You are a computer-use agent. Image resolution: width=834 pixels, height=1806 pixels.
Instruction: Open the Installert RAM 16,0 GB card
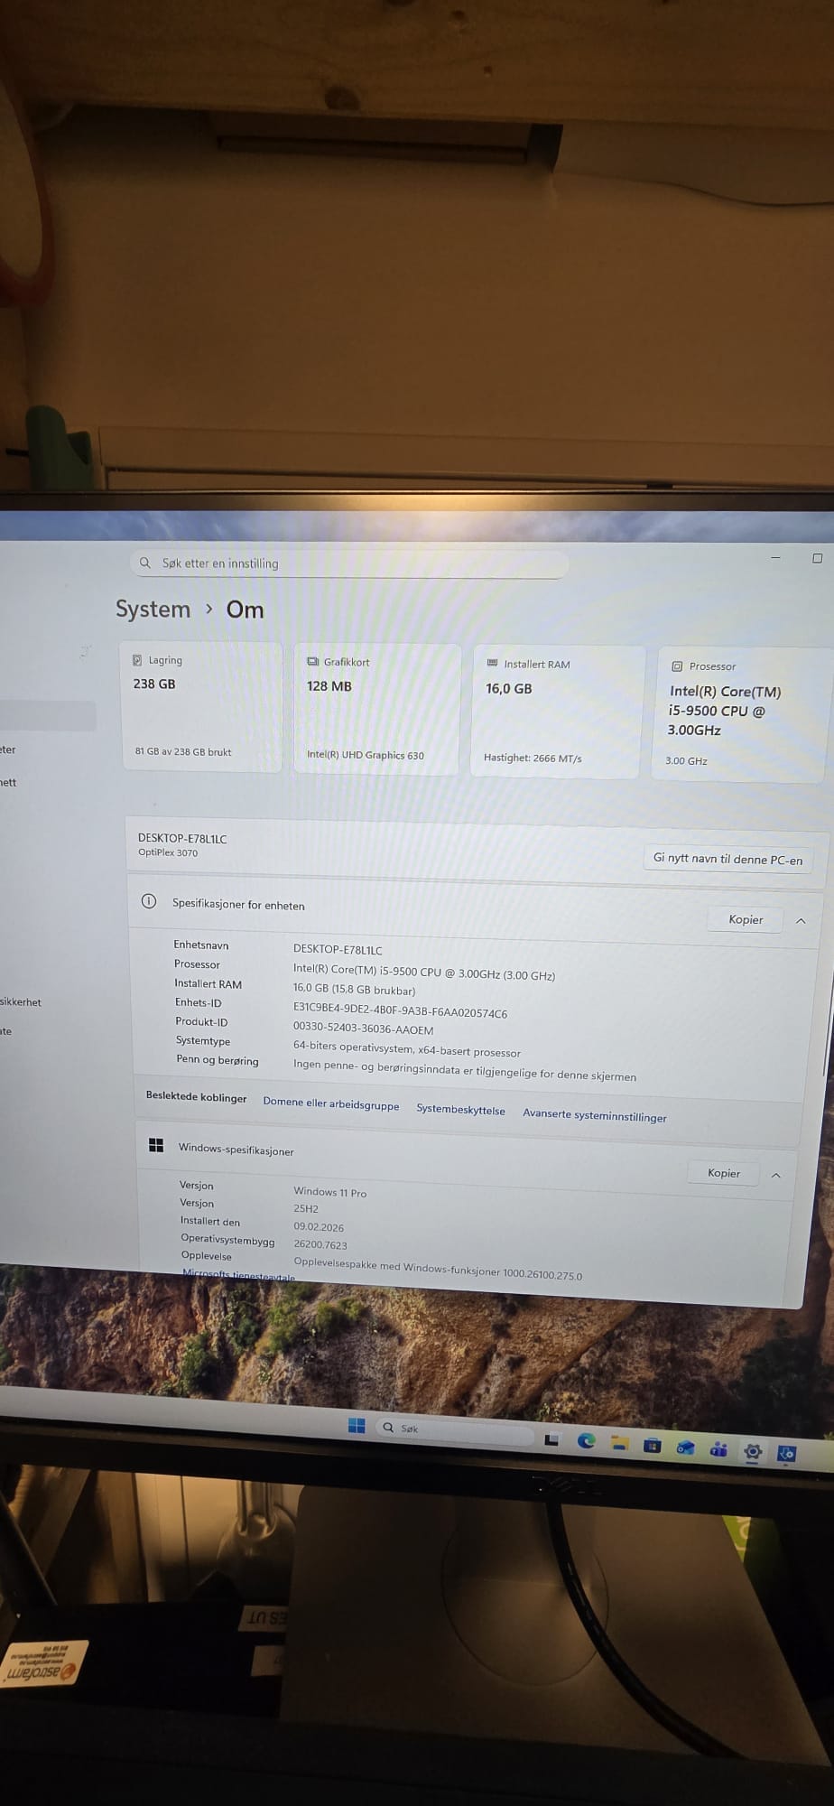coord(557,712)
